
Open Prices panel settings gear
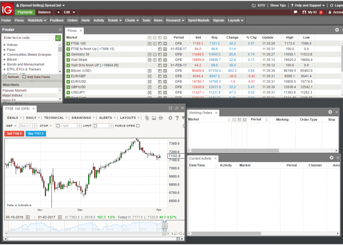tap(337, 30)
